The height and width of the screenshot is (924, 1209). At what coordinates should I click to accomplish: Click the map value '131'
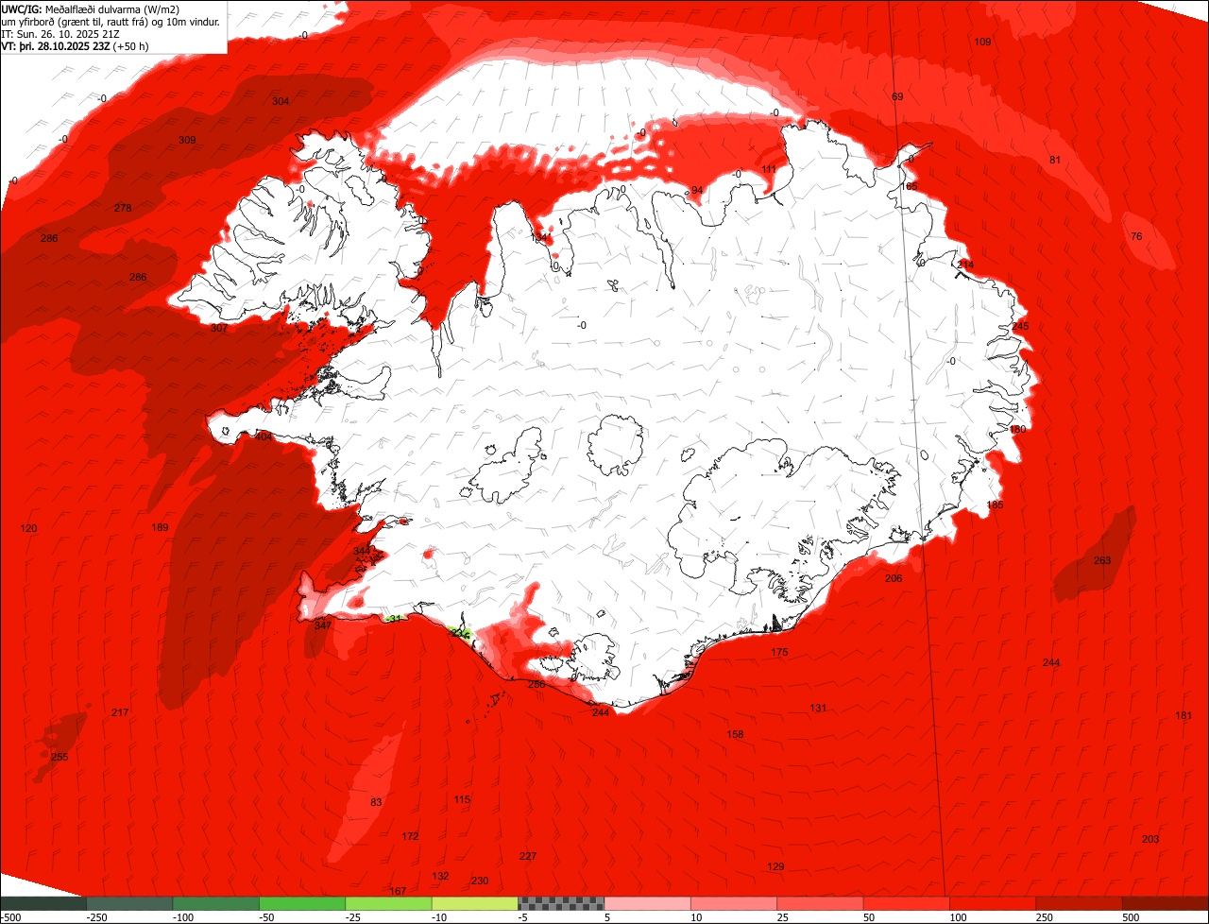click(818, 709)
